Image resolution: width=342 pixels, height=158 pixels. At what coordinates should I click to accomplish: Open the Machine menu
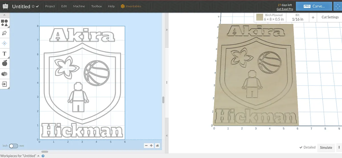[79, 6]
